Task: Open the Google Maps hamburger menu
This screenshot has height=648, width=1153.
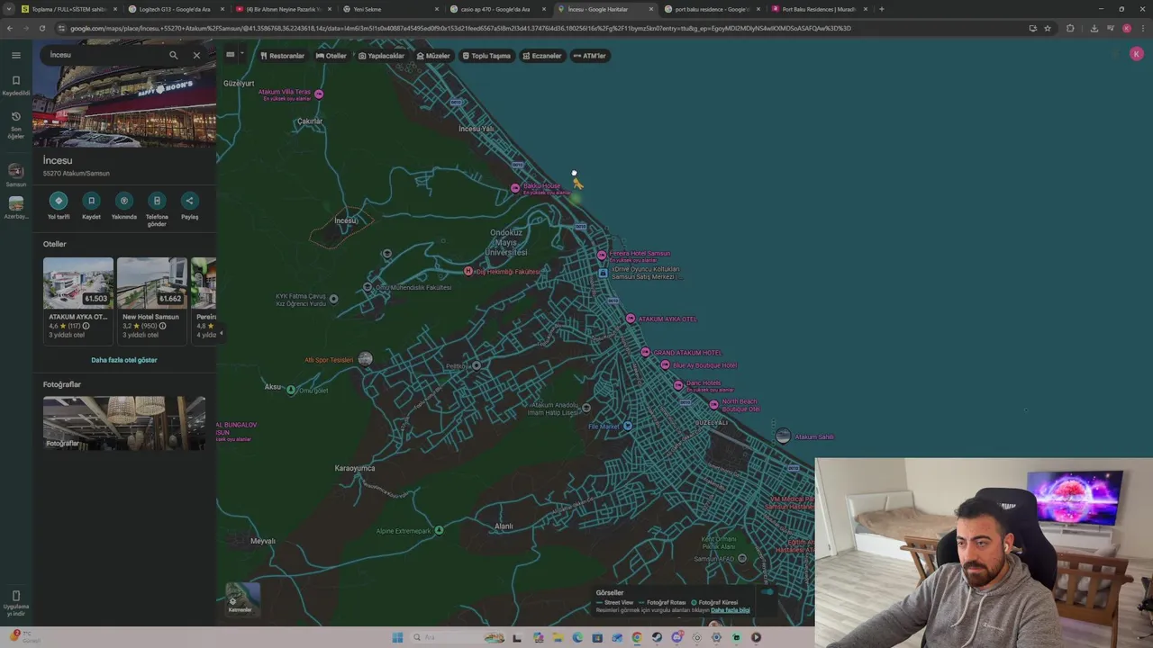Action: 15,55
